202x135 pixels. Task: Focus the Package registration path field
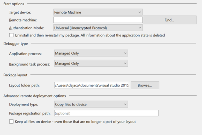[106, 113]
